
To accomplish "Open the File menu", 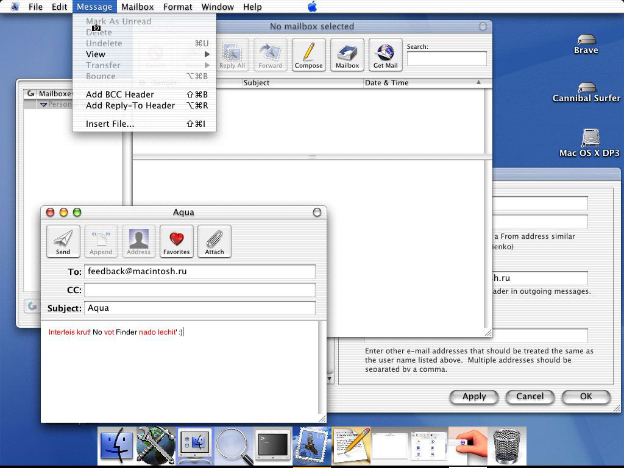I will (x=35, y=7).
